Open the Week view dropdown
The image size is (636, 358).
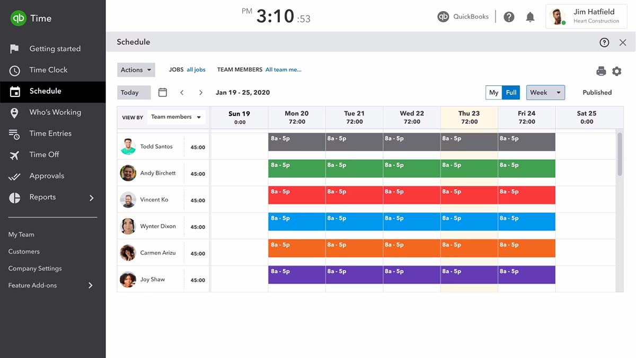[545, 92]
